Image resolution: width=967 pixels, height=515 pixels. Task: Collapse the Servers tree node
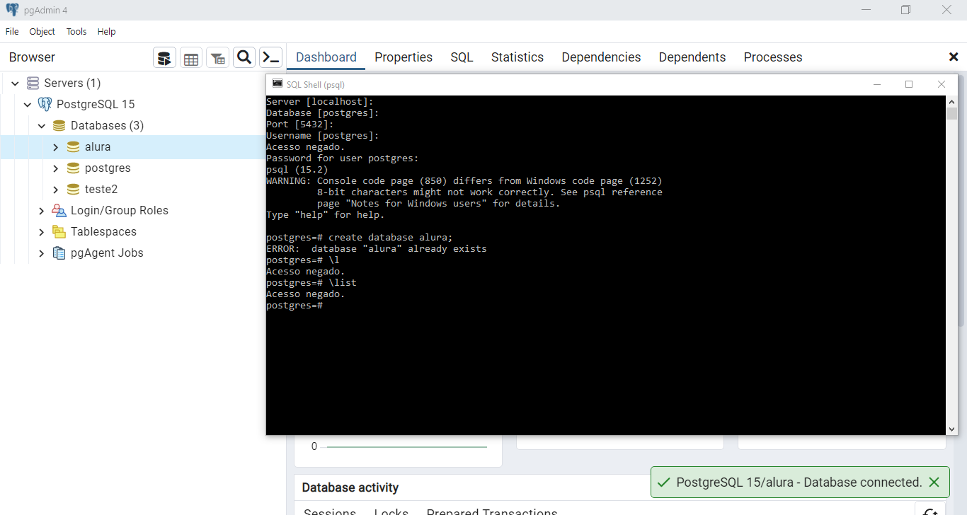pos(15,83)
